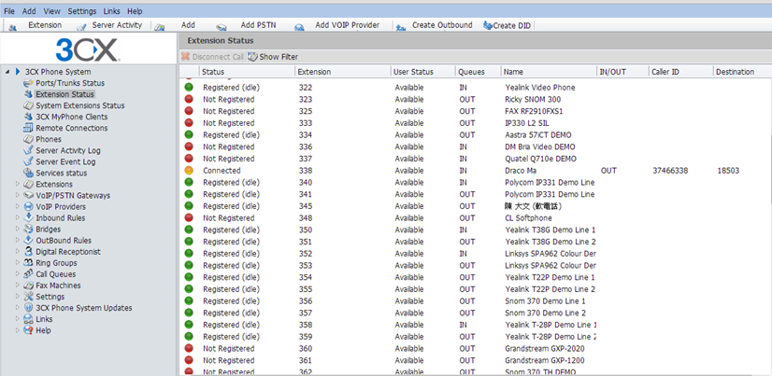Collapse the 3CX Phone System root node

(7, 72)
